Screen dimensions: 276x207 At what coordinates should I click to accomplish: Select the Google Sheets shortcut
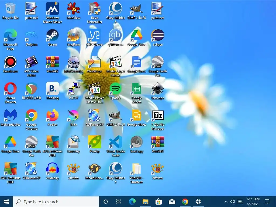coord(137,93)
